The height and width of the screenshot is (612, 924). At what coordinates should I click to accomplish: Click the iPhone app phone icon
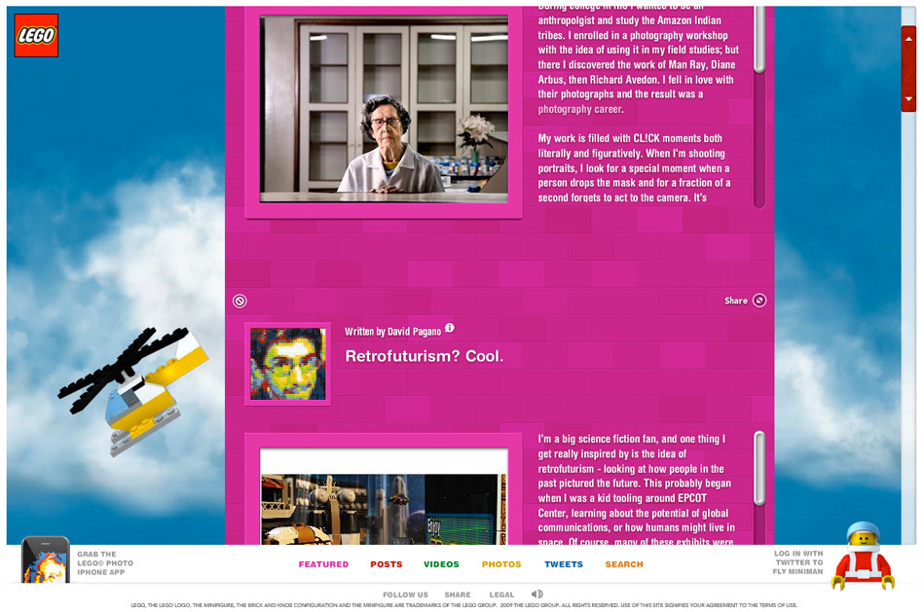[x=46, y=560]
